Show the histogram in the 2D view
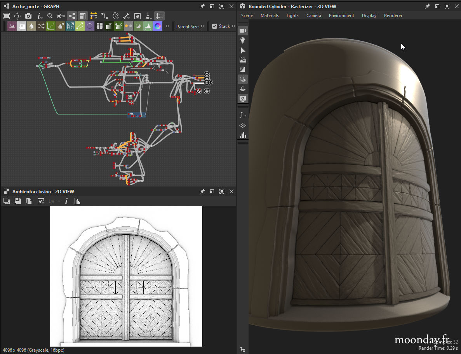 tap(77, 201)
